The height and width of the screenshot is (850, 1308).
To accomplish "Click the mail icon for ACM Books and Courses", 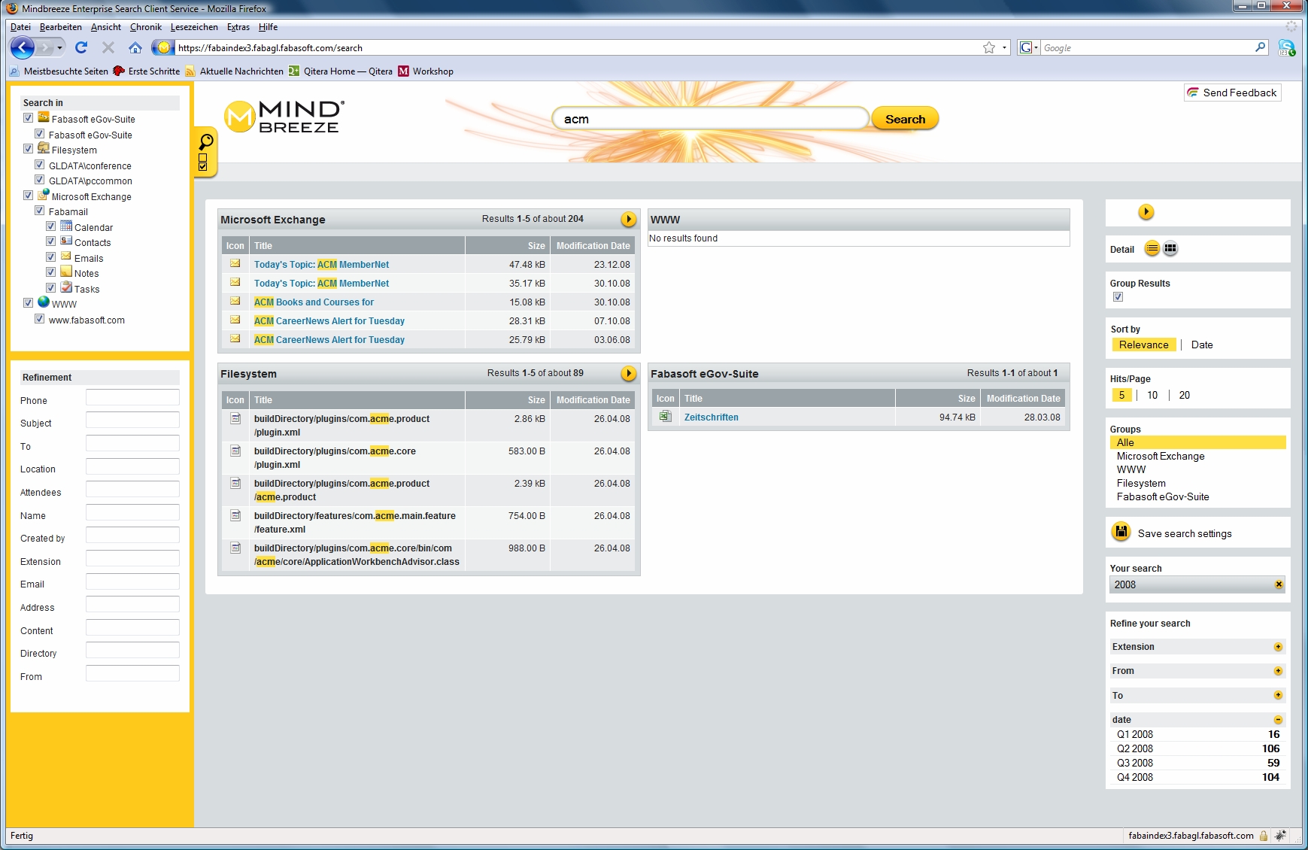I will (x=235, y=301).
